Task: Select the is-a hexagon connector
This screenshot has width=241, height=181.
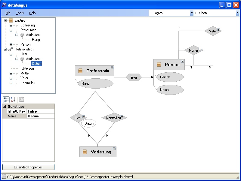Action: [134, 77]
